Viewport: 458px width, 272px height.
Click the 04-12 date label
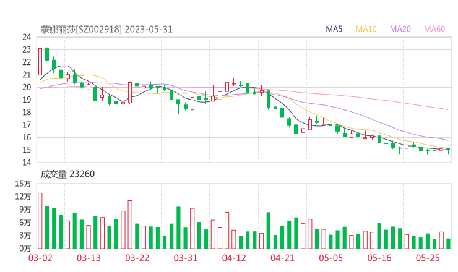coord(234,258)
